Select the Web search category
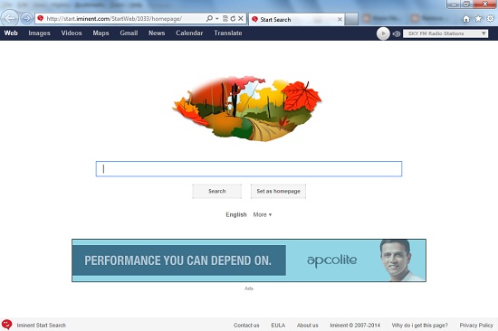Image resolution: width=498 pixels, height=331 pixels. tap(11, 33)
